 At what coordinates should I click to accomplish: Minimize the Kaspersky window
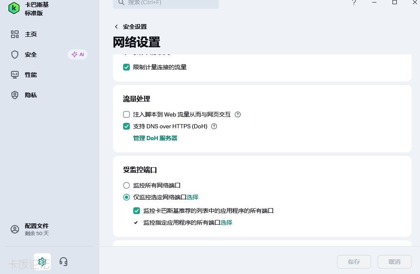pos(374,3)
